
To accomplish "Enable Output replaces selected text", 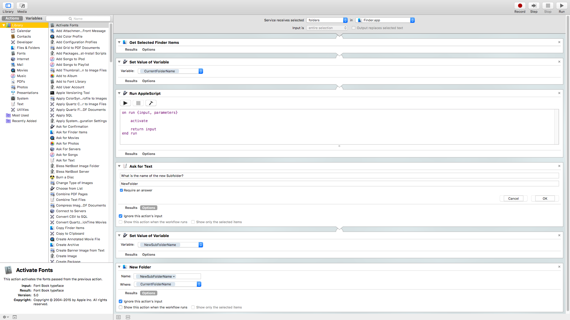I will tap(354, 28).
